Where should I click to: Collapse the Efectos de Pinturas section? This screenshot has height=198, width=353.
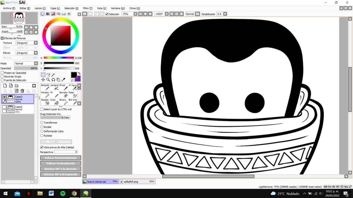(x=2, y=38)
